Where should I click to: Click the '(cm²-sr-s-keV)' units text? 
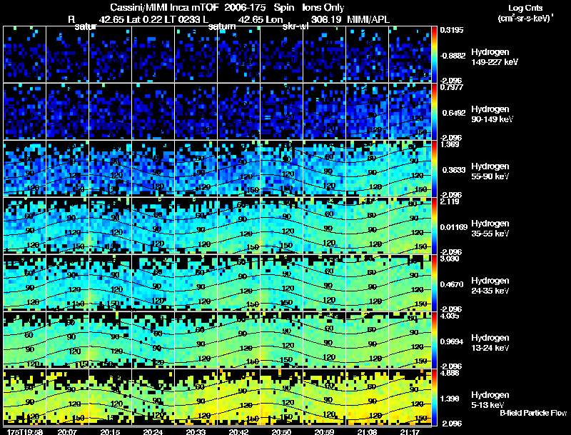click(525, 19)
